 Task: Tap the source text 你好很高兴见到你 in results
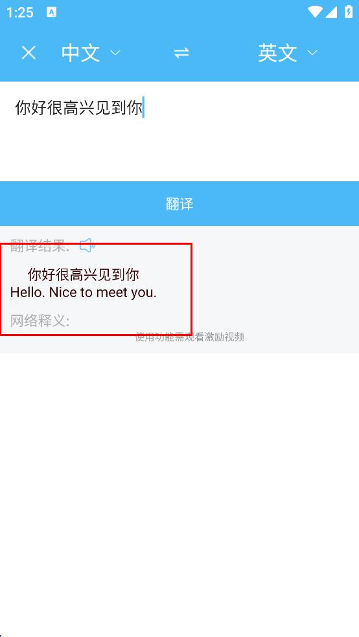pos(84,275)
